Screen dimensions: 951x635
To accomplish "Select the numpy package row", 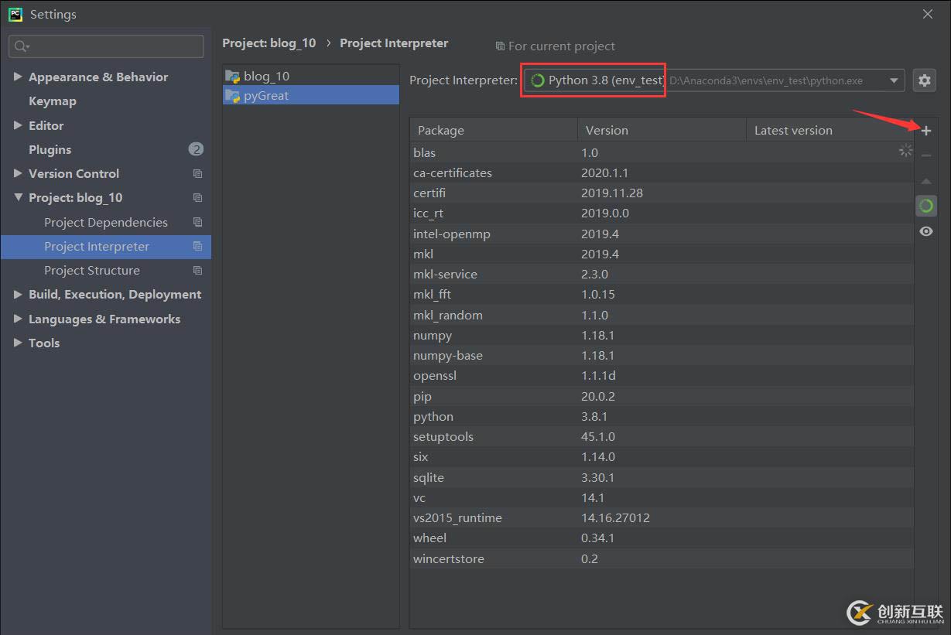I will (x=433, y=336).
